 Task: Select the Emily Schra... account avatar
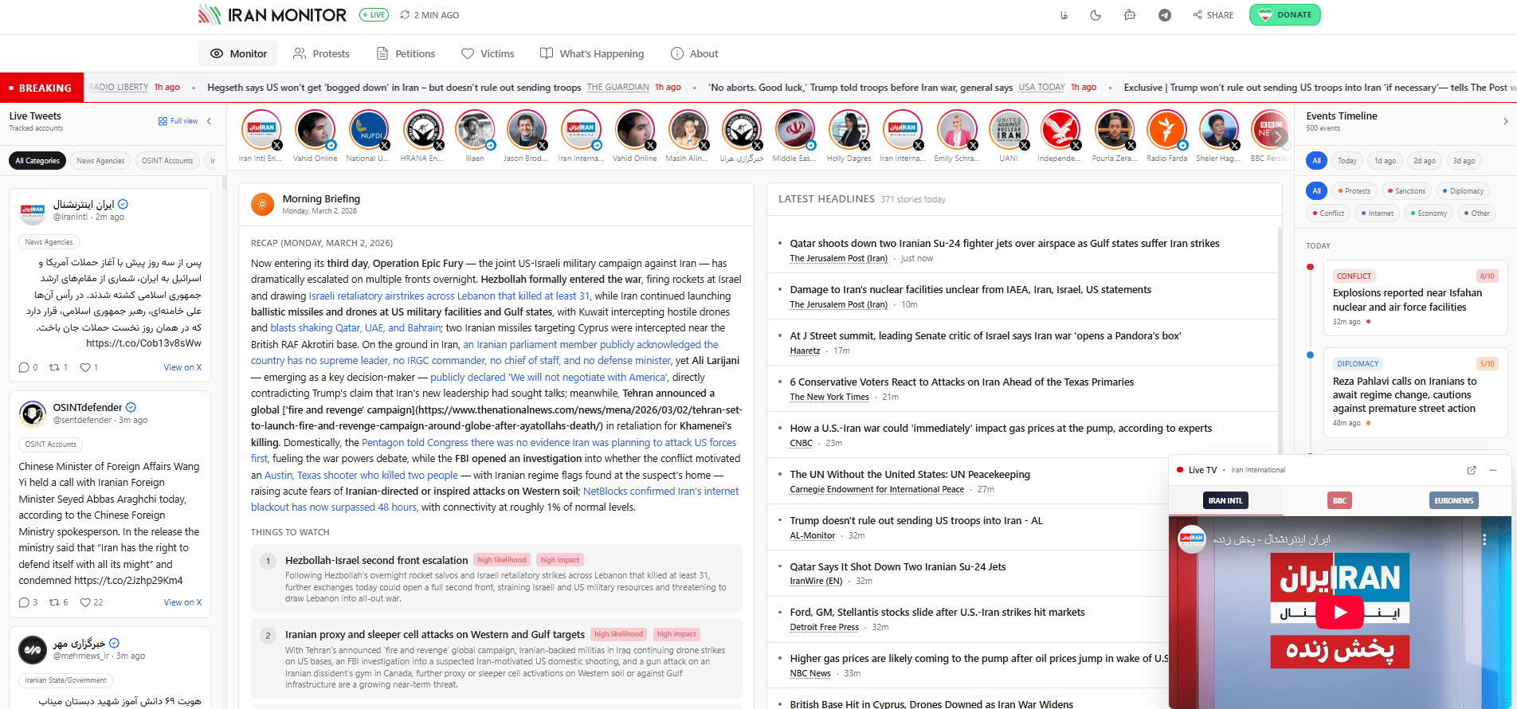click(x=956, y=129)
